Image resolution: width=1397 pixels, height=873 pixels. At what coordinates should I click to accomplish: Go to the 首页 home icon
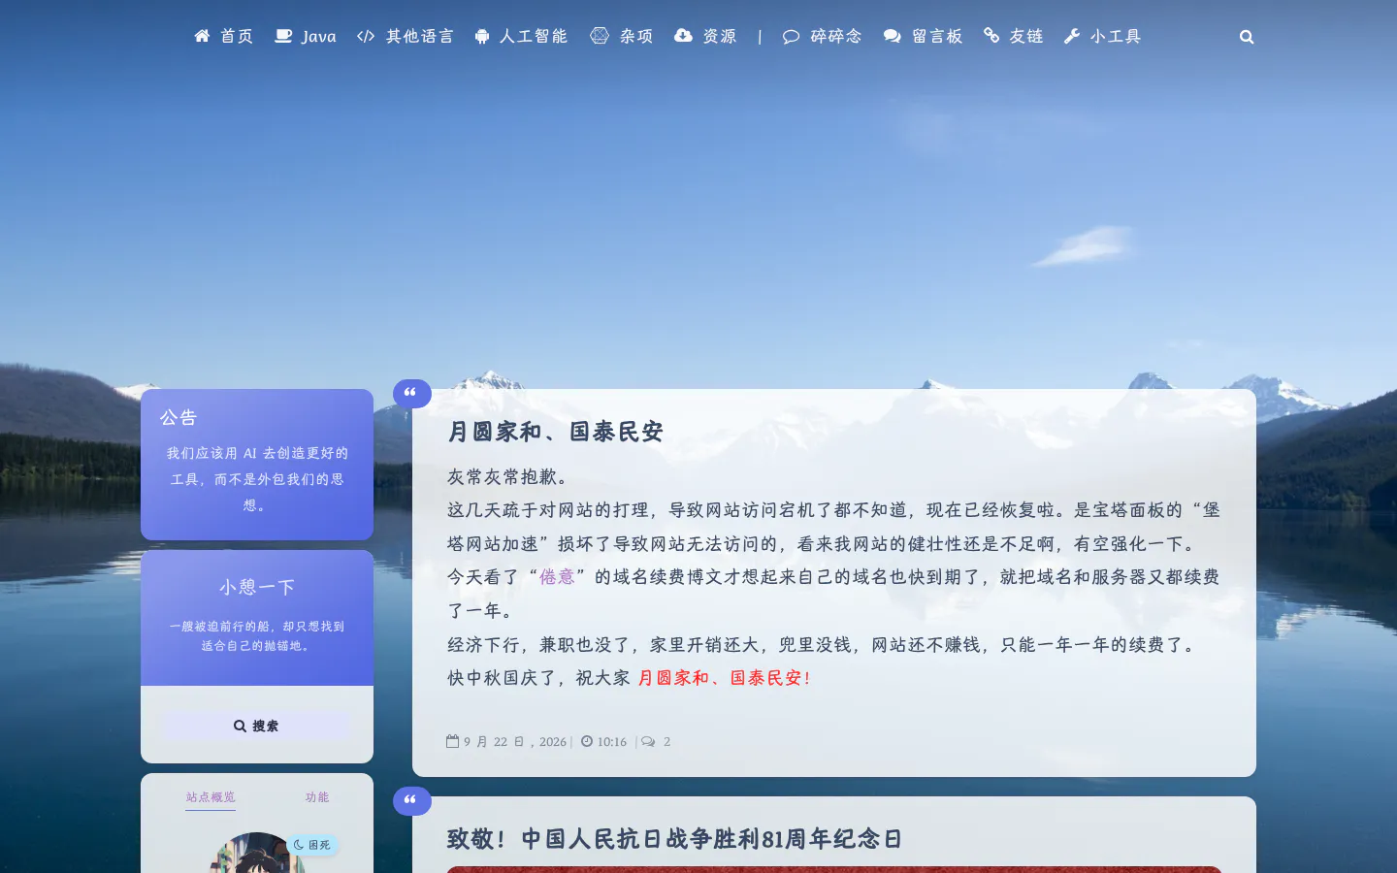pyautogui.click(x=202, y=36)
